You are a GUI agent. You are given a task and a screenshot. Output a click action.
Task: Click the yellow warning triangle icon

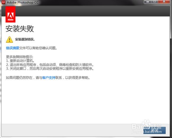[x=9, y=40]
